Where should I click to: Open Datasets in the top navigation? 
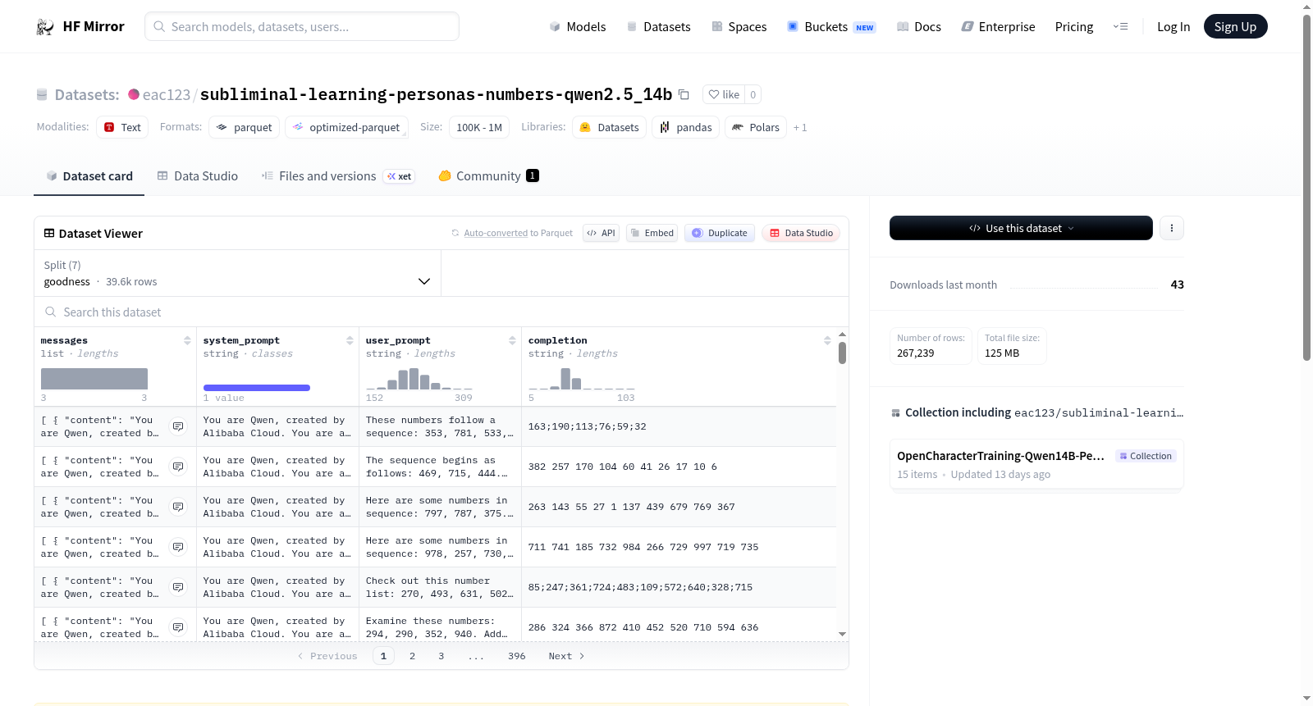659,27
